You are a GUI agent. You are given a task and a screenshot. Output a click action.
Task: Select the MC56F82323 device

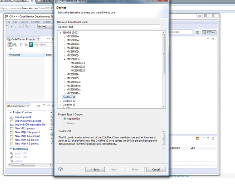tap(78, 70)
